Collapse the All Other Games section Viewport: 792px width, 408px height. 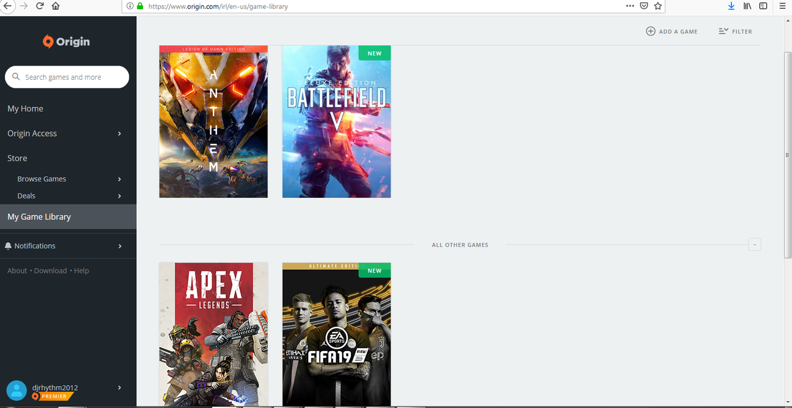pos(754,245)
